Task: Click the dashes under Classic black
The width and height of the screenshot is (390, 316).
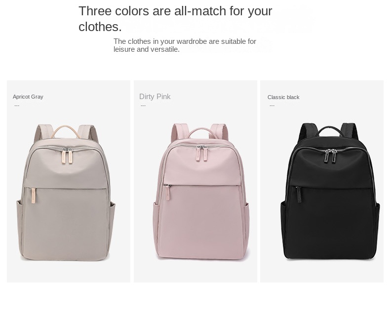Action: pos(272,105)
